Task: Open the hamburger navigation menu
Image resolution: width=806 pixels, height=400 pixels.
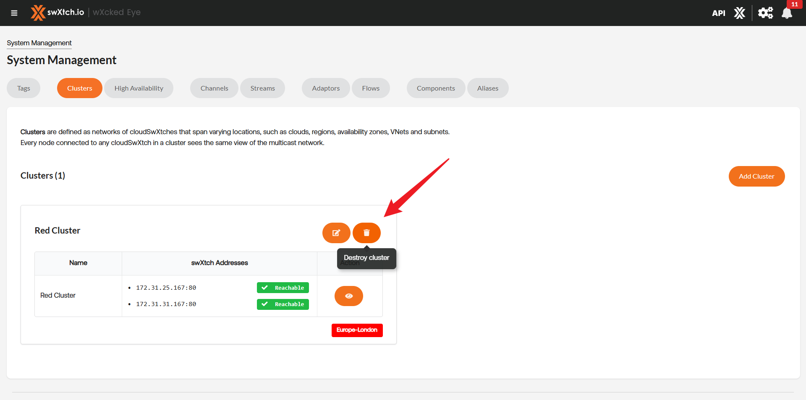Action: (14, 13)
